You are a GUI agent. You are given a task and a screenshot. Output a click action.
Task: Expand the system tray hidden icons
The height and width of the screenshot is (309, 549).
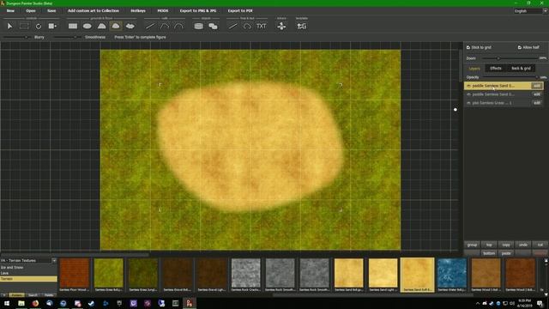(478, 303)
